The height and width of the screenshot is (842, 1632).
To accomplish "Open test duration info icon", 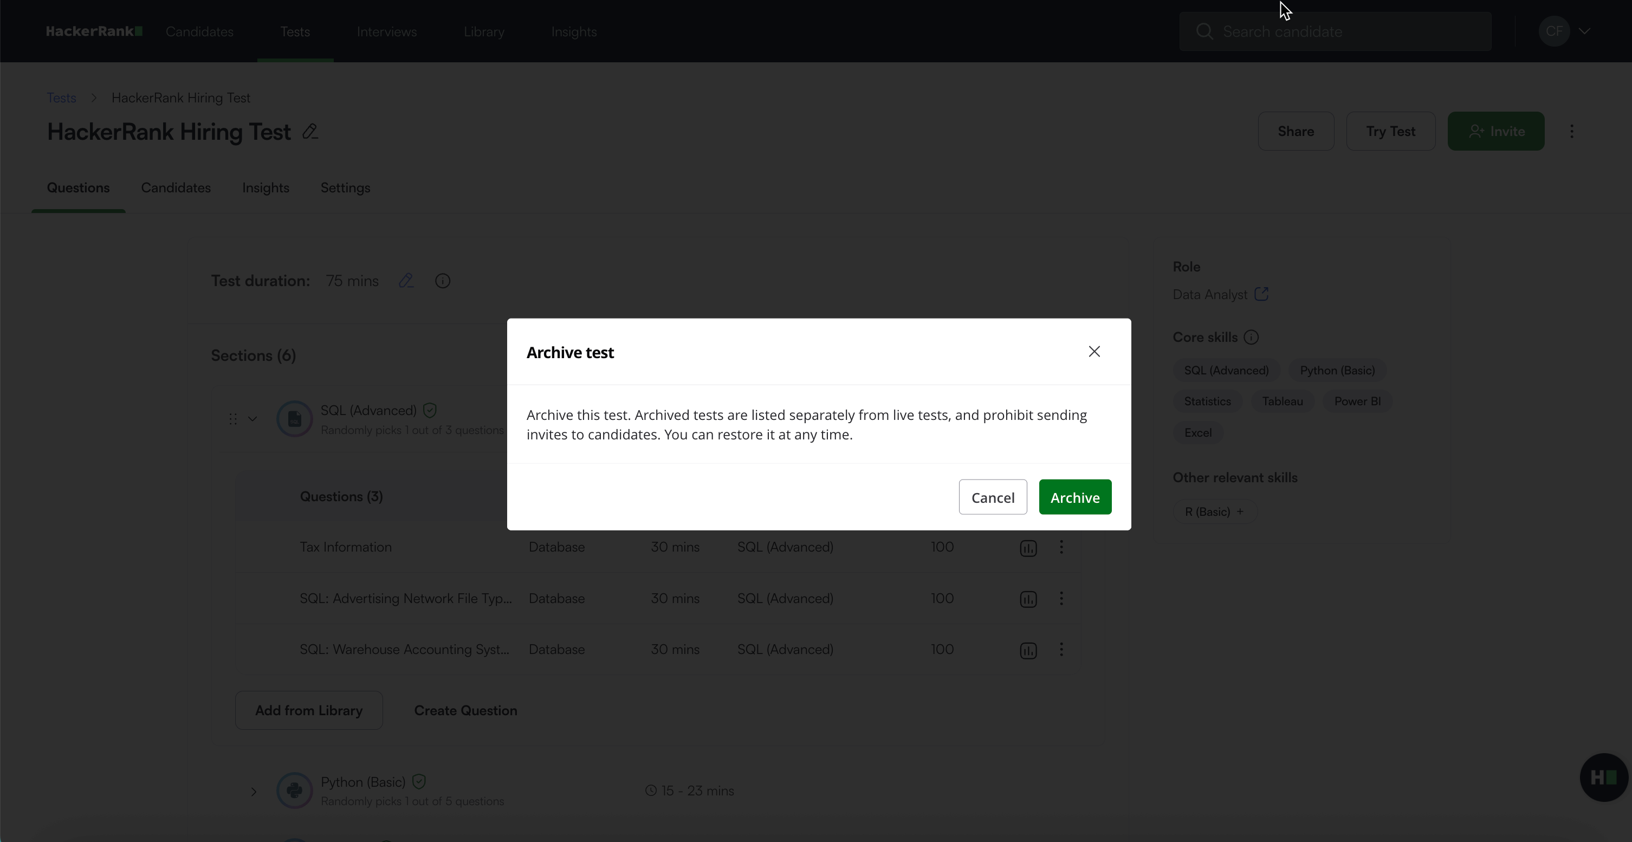I will point(442,281).
